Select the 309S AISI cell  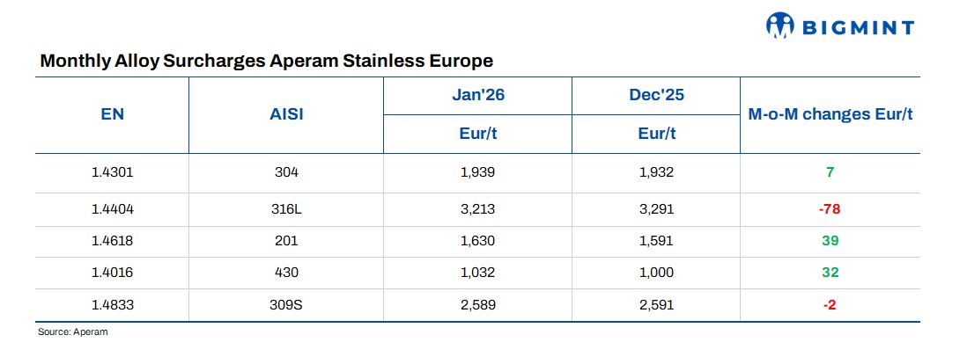[287, 304]
